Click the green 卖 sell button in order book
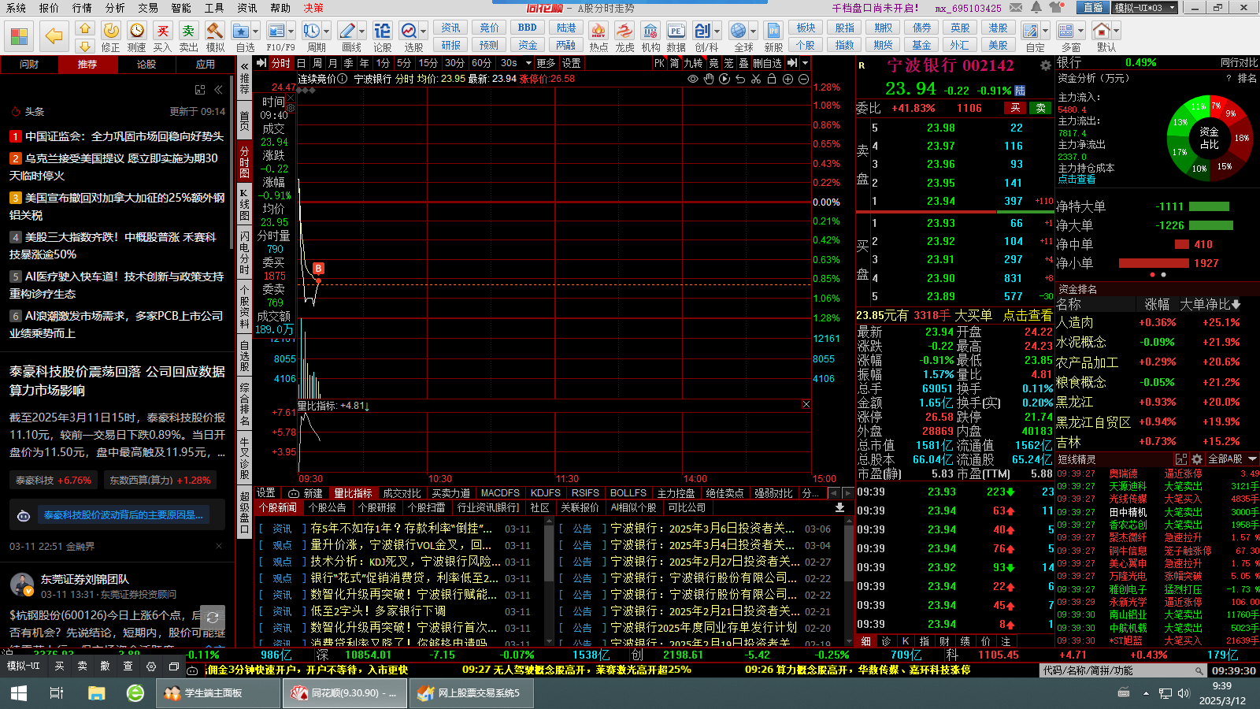 1041,108
